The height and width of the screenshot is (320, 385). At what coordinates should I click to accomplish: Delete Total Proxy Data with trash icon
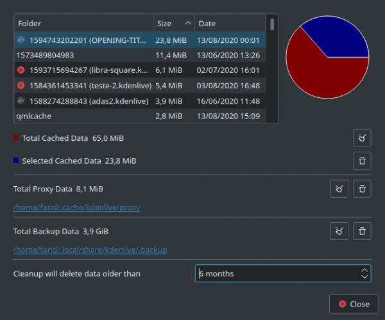[x=362, y=189]
